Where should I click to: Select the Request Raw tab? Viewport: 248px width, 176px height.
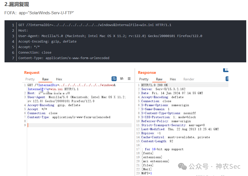pyautogui.click(x=45, y=79)
